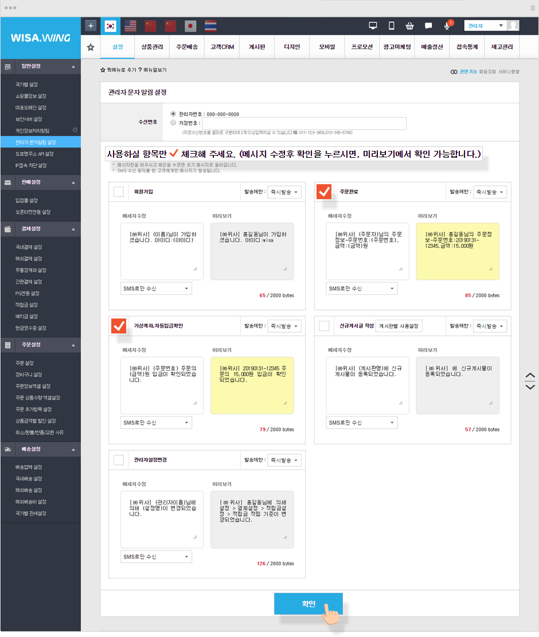Switch to the 프로모션 tab
This screenshot has height=637, width=539.
362,47
